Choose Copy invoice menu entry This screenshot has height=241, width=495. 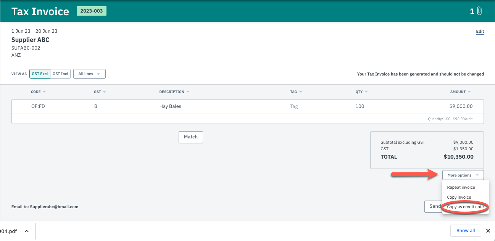[x=459, y=197]
